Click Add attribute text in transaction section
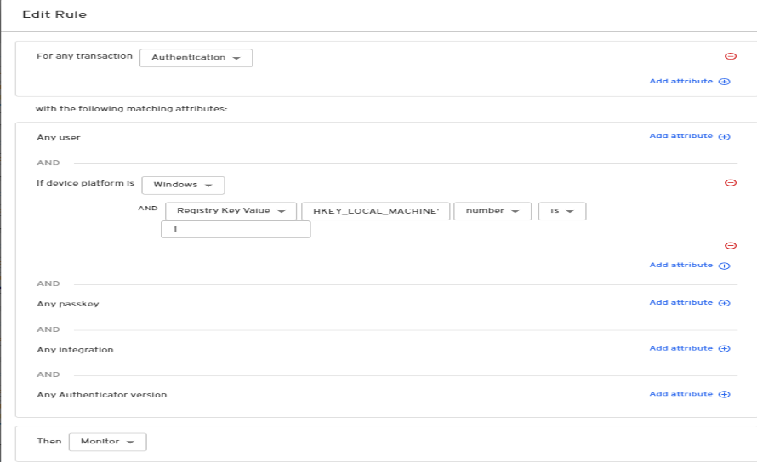The image size is (757, 463). (x=680, y=82)
